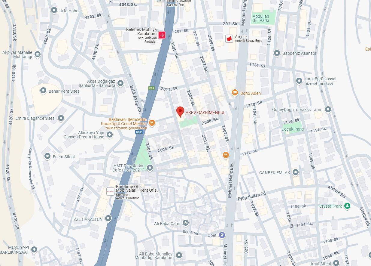Select the Ali Baba Cami mosque icon
The height and width of the screenshot is (266, 371).
tap(185, 223)
